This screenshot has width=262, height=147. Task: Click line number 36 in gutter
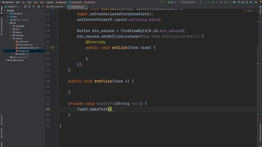[48, 126]
